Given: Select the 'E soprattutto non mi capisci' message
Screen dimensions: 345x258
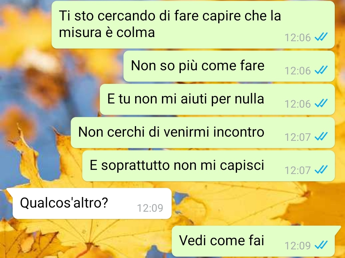Looking at the screenshot, I should pos(208,166).
